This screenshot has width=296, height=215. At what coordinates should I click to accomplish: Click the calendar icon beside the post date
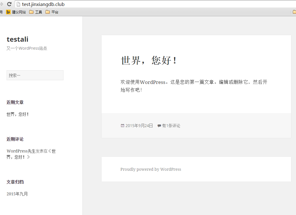click(x=122, y=126)
